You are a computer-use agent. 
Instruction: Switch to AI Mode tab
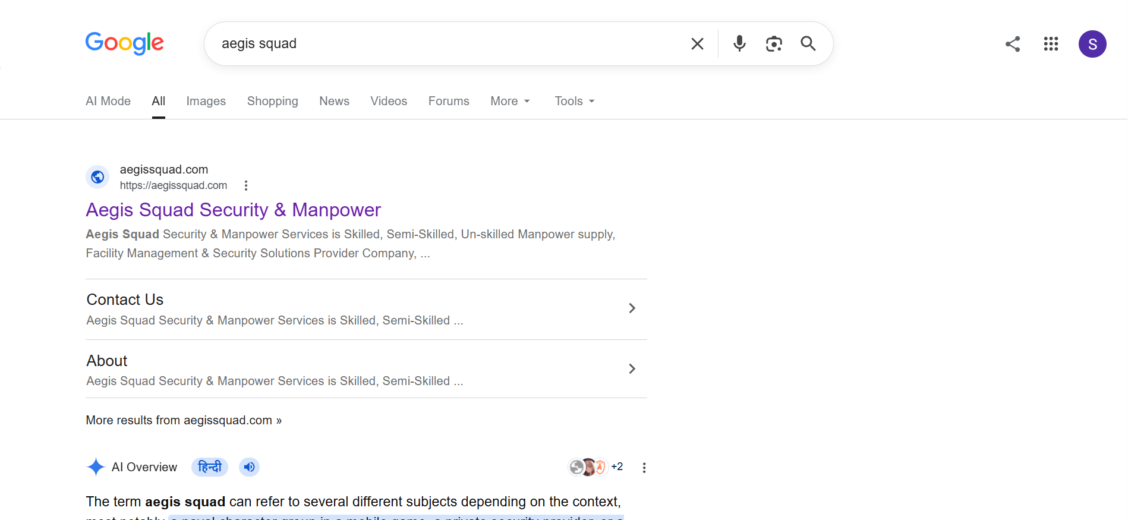(x=108, y=101)
